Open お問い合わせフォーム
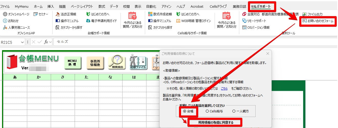Viewport: 338px width, 128px height. click(x=318, y=21)
